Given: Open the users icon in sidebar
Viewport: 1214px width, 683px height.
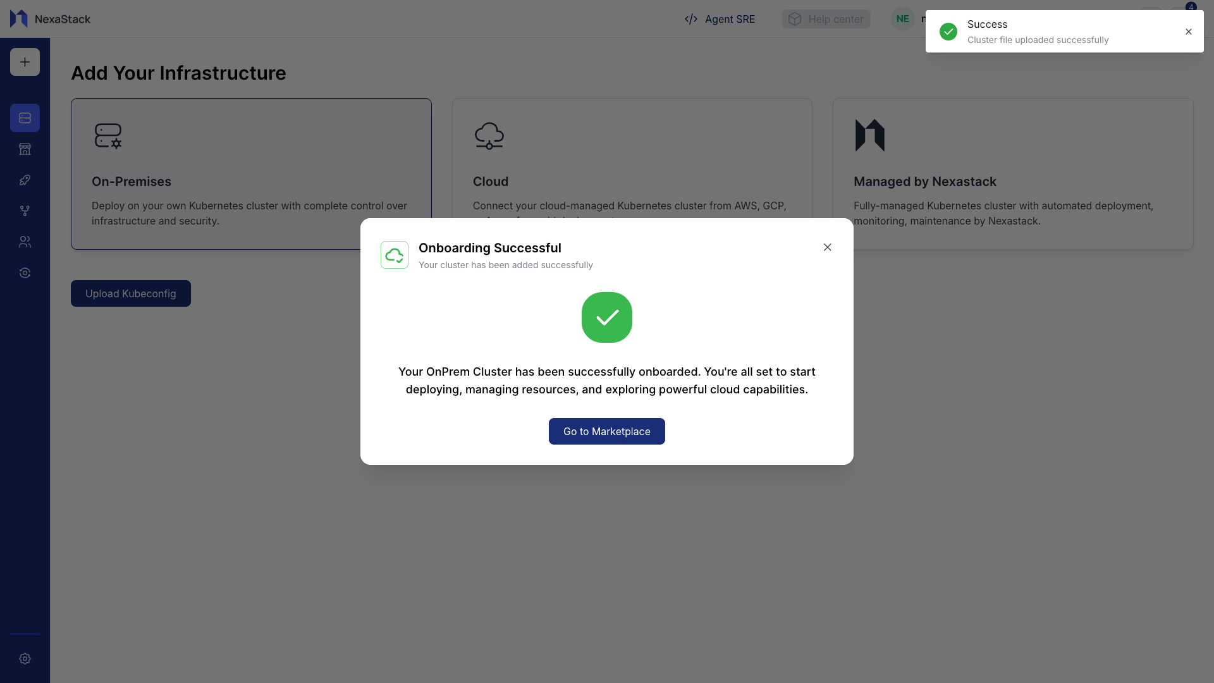Looking at the screenshot, I should [x=25, y=242].
